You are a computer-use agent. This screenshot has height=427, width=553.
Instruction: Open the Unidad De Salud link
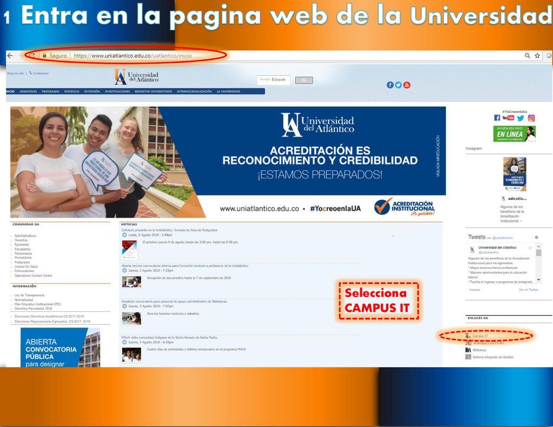click(26, 267)
